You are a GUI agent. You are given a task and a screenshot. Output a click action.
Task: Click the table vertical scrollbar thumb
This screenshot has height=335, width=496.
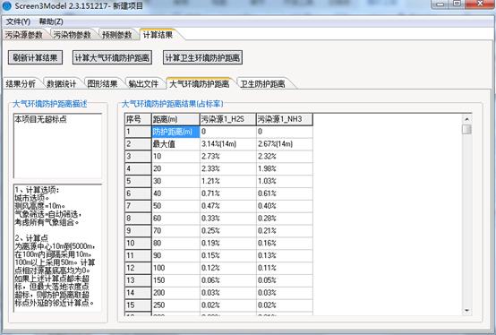coord(466,129)
